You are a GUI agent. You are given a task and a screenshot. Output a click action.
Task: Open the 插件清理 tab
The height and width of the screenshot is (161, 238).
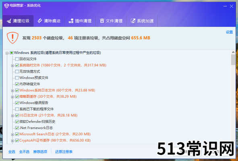80,21
